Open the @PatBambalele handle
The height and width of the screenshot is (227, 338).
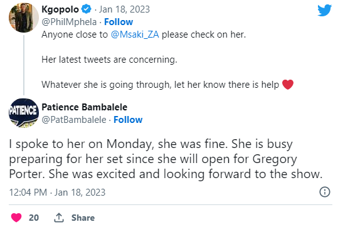click(74, 120)
